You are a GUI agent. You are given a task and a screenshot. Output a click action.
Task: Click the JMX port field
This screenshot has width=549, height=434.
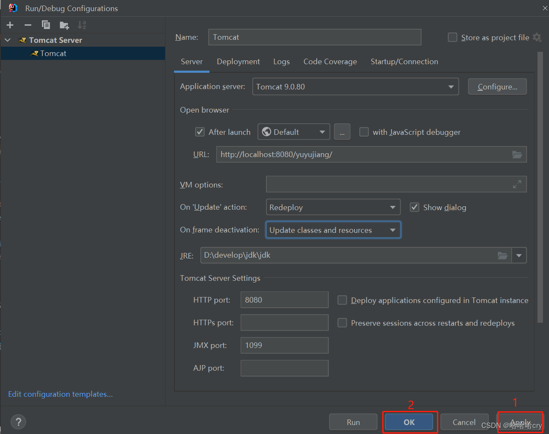coord(284,345)
